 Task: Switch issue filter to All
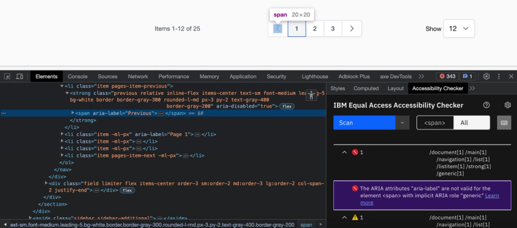[472, 123]
